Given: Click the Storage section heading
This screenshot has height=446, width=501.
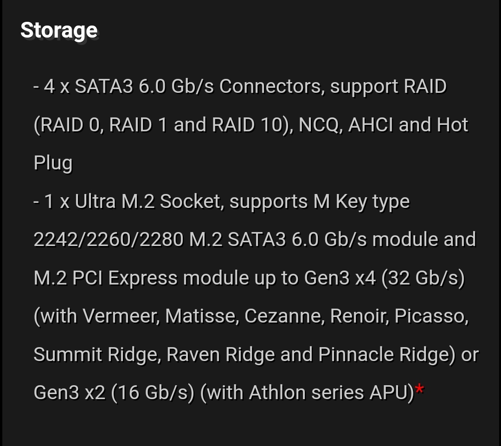Looking at the screenshot, I should [59, 31].
